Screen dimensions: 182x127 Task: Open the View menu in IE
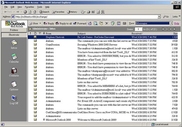tap(20, 7)
